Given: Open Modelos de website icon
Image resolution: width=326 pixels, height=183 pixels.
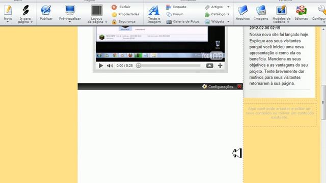Looking at the screenshot, I should point(282,10).
